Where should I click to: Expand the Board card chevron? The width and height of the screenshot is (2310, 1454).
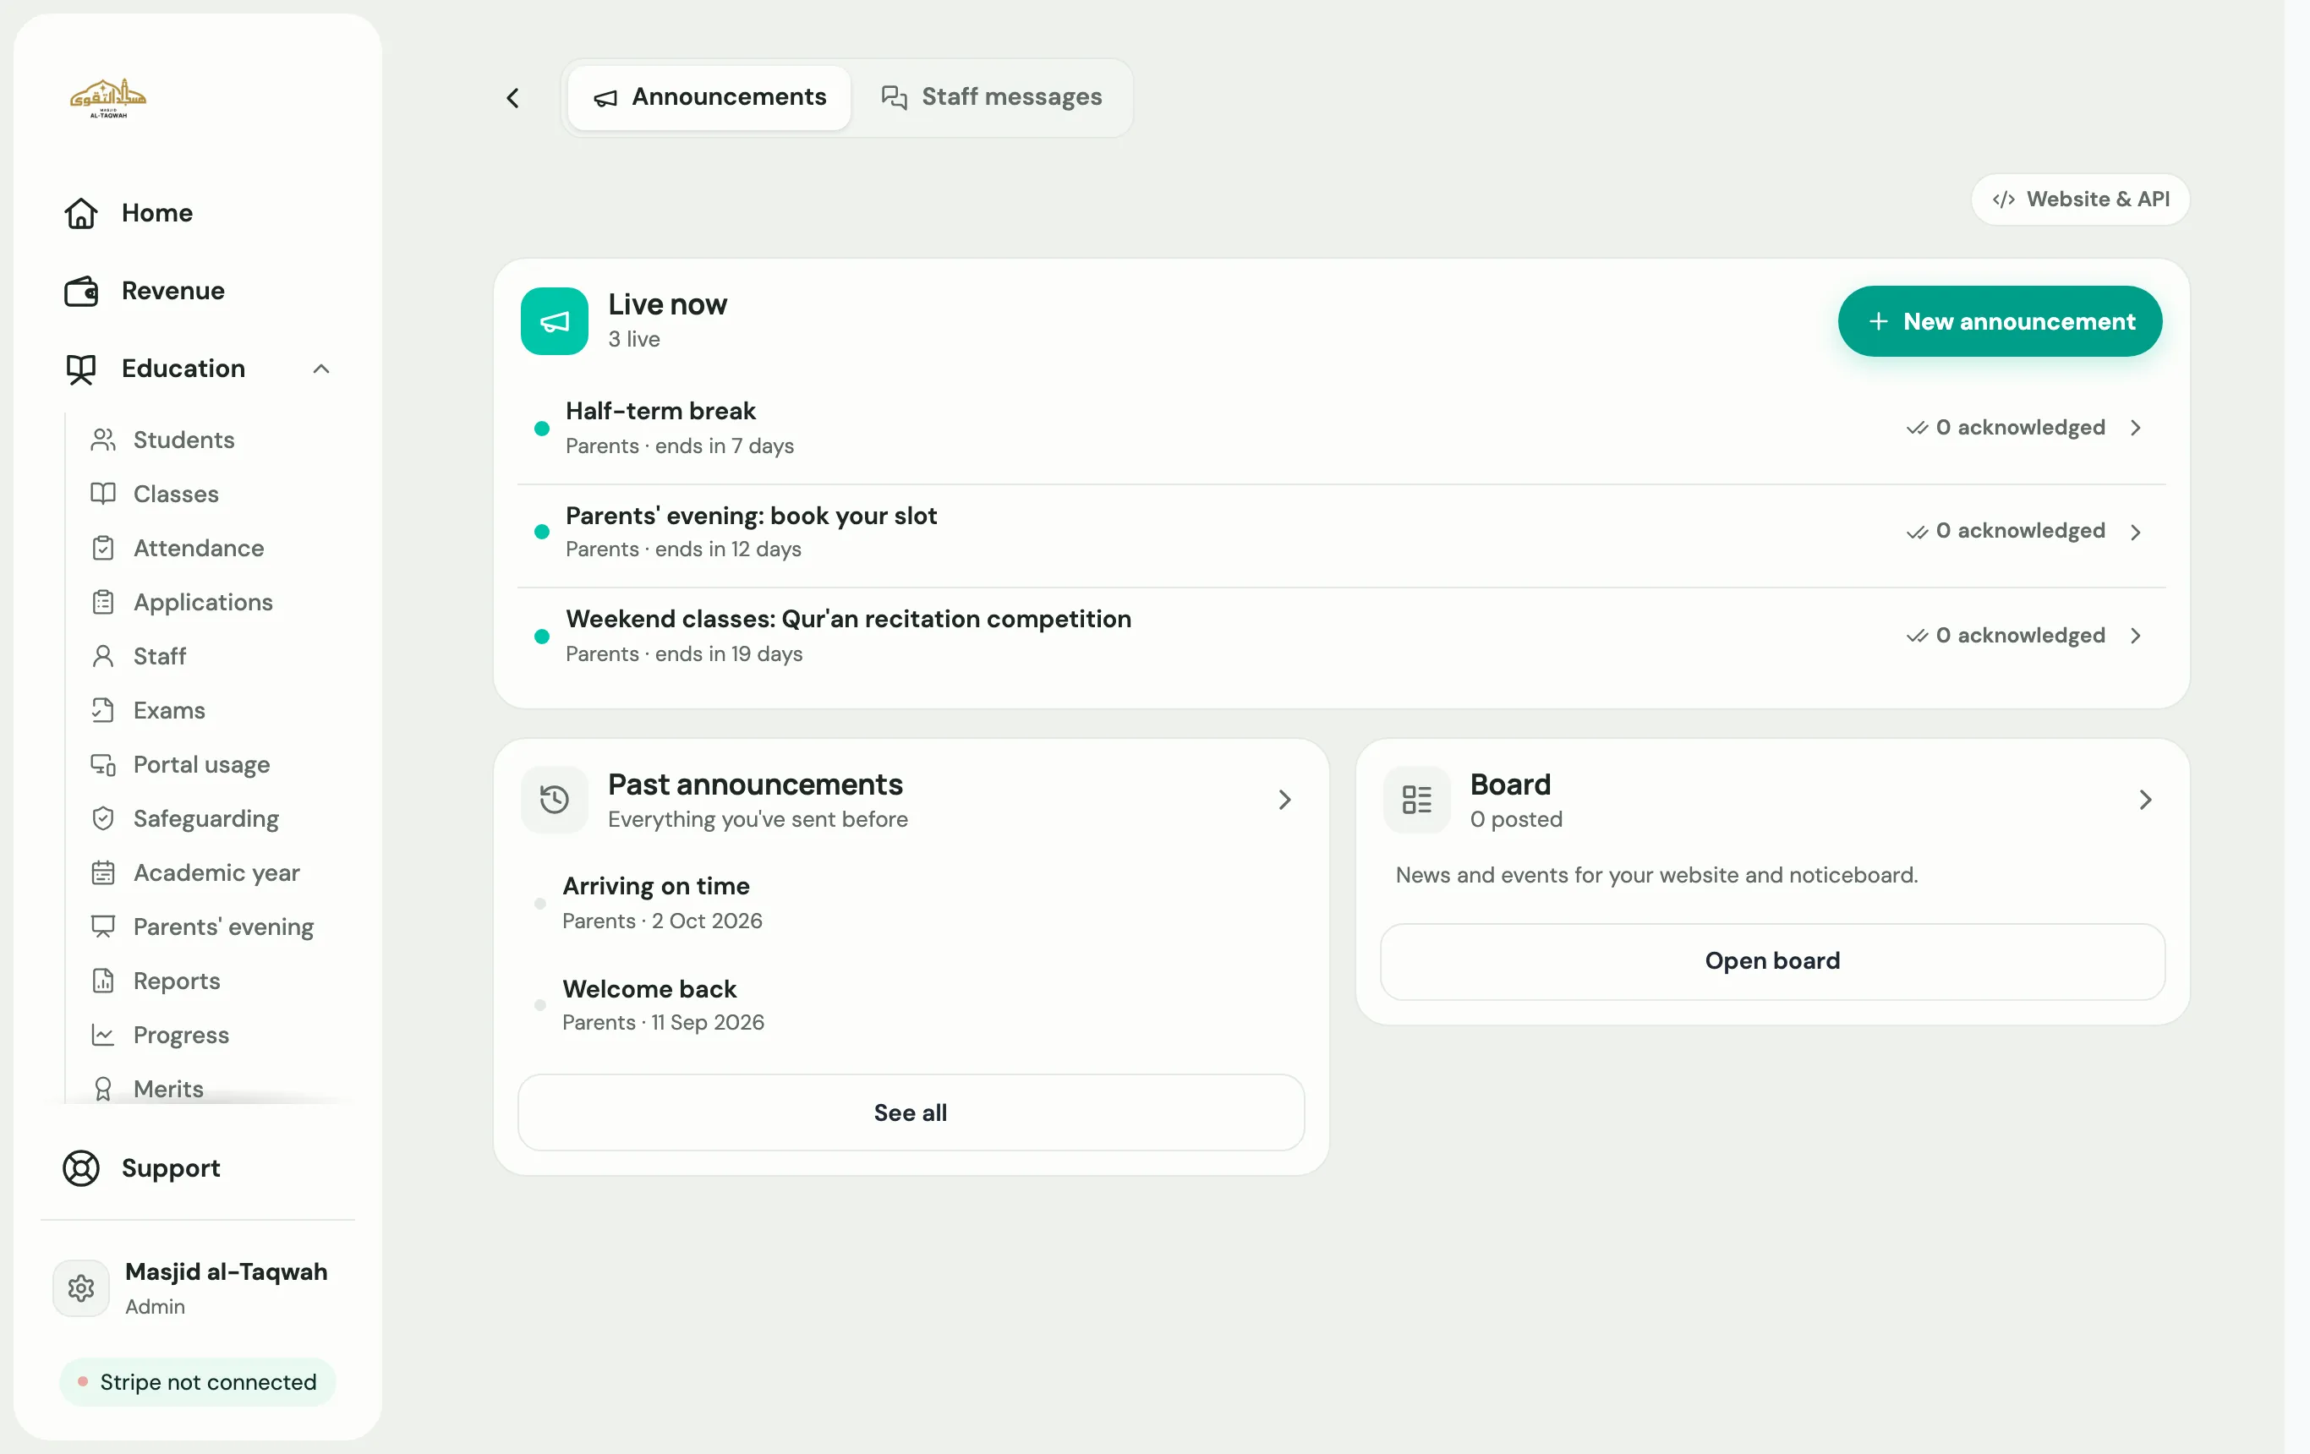[x=2146, y=800]
